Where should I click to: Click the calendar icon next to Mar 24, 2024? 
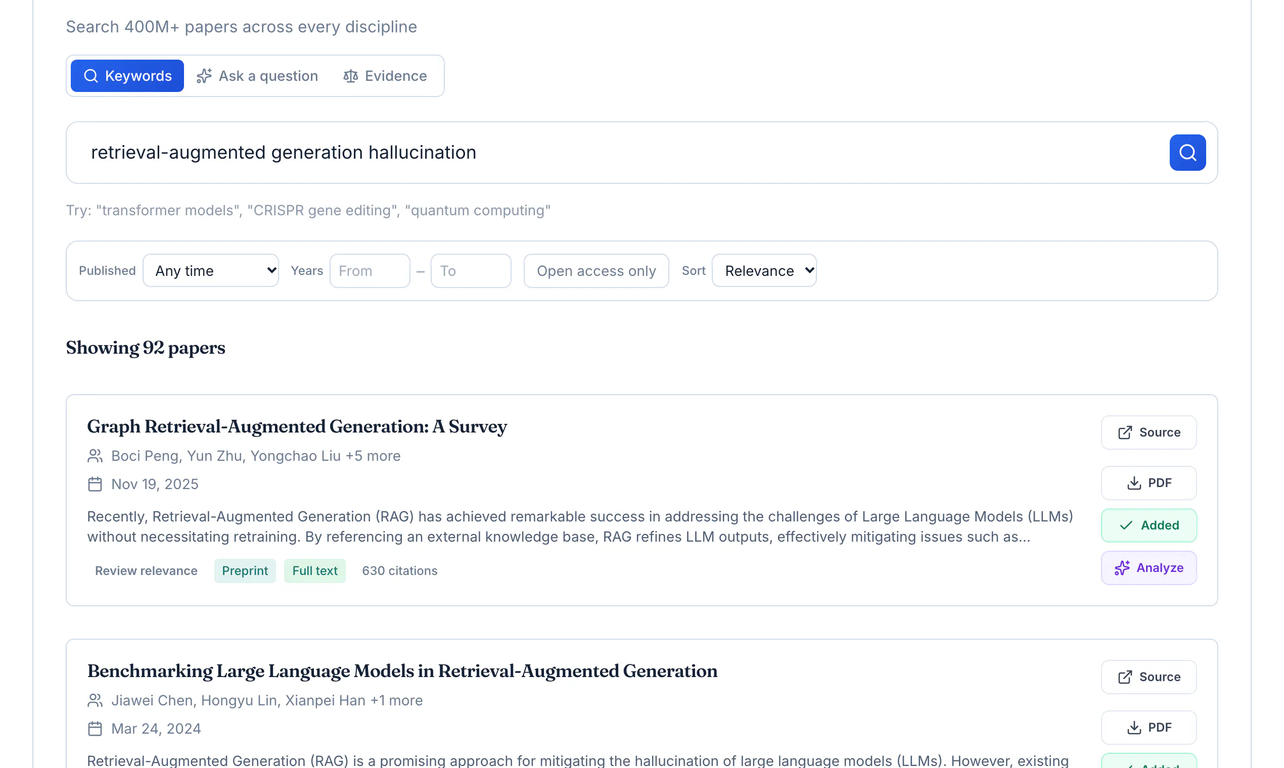pos(95,729)
